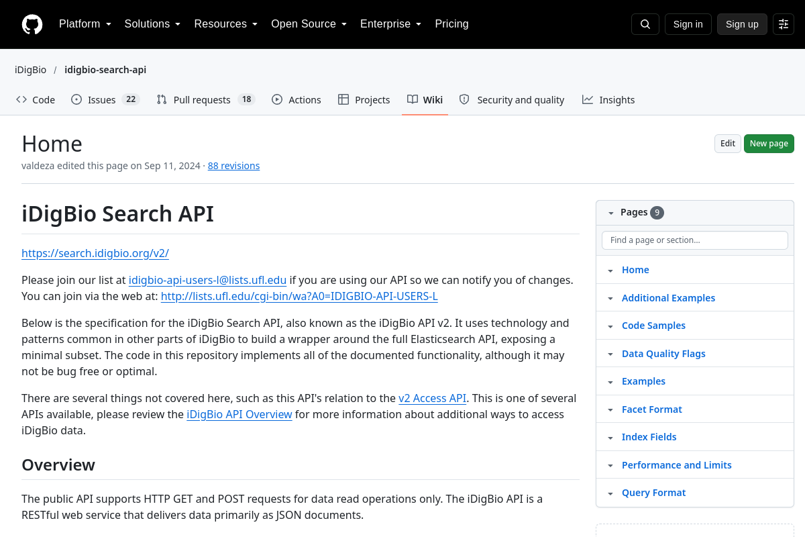Image resolution: width=805 pixels, height=537 pixels.
Task: Switch to the Actions tab
Action: coord(296,99)
